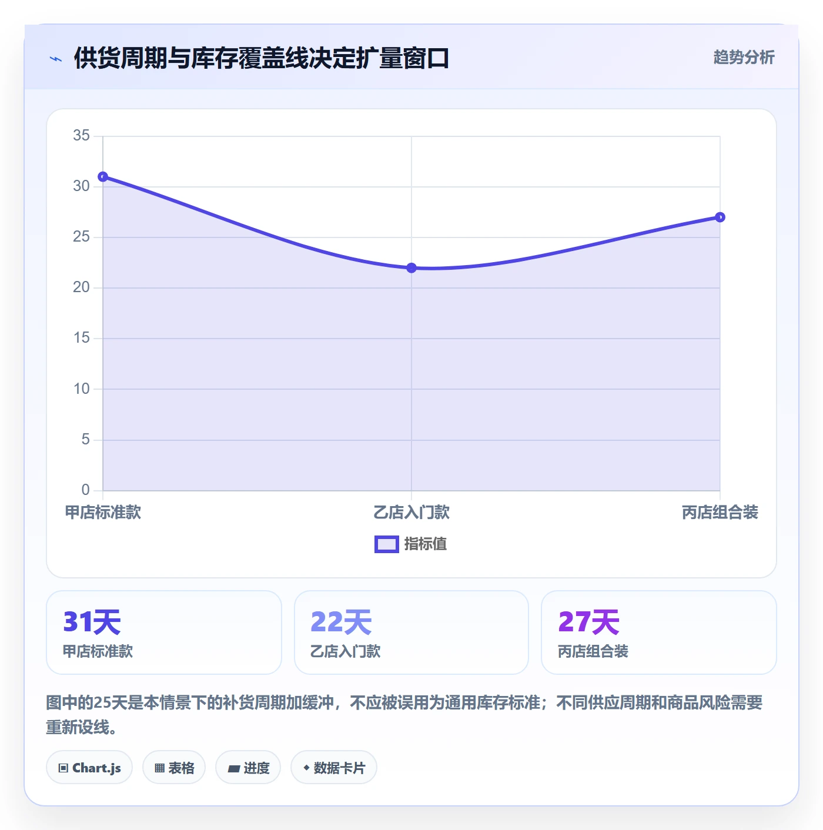Click the square icon in the Chart.js chip

click(63, 768)
